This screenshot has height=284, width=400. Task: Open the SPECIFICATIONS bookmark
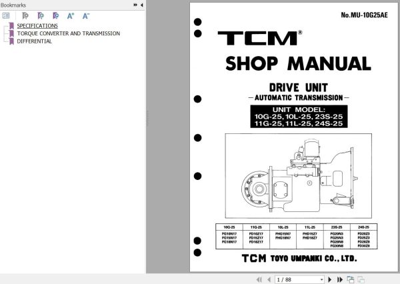coord(37,26)
